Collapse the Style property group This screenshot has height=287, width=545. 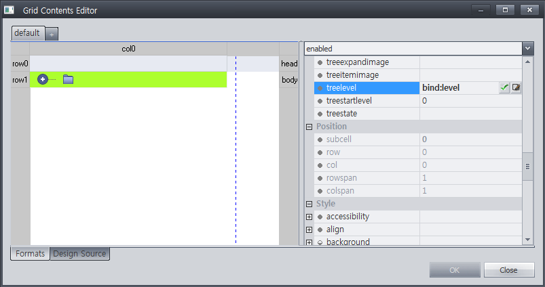click(x=309, y=204)
